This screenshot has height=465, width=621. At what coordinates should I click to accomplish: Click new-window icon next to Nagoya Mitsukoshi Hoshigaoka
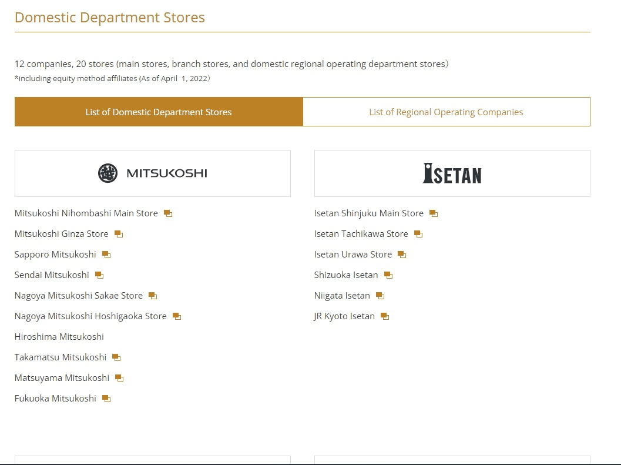pos(177,317)
